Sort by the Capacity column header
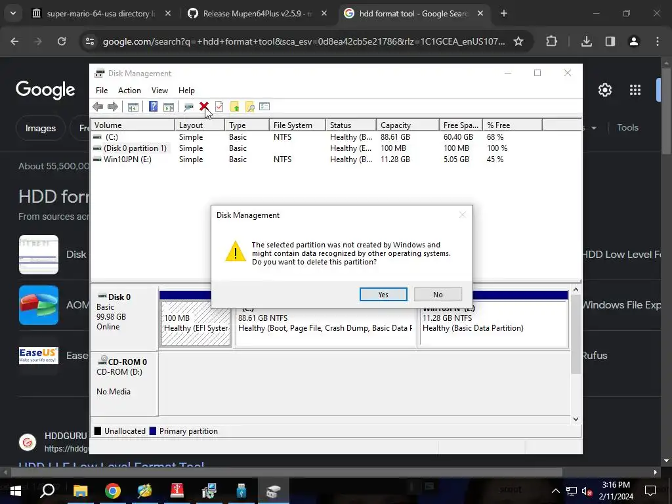672x504 pixels. point(408,125)
